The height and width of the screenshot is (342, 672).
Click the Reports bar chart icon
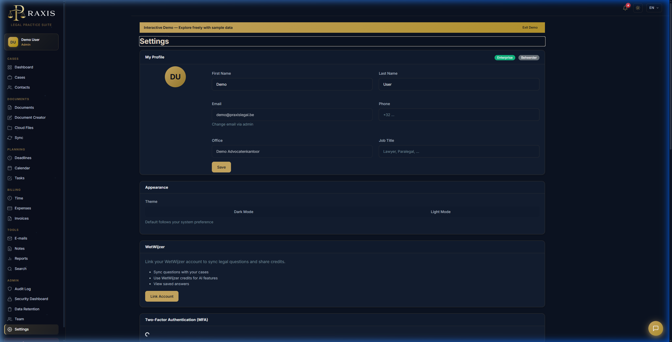point(10,259)
